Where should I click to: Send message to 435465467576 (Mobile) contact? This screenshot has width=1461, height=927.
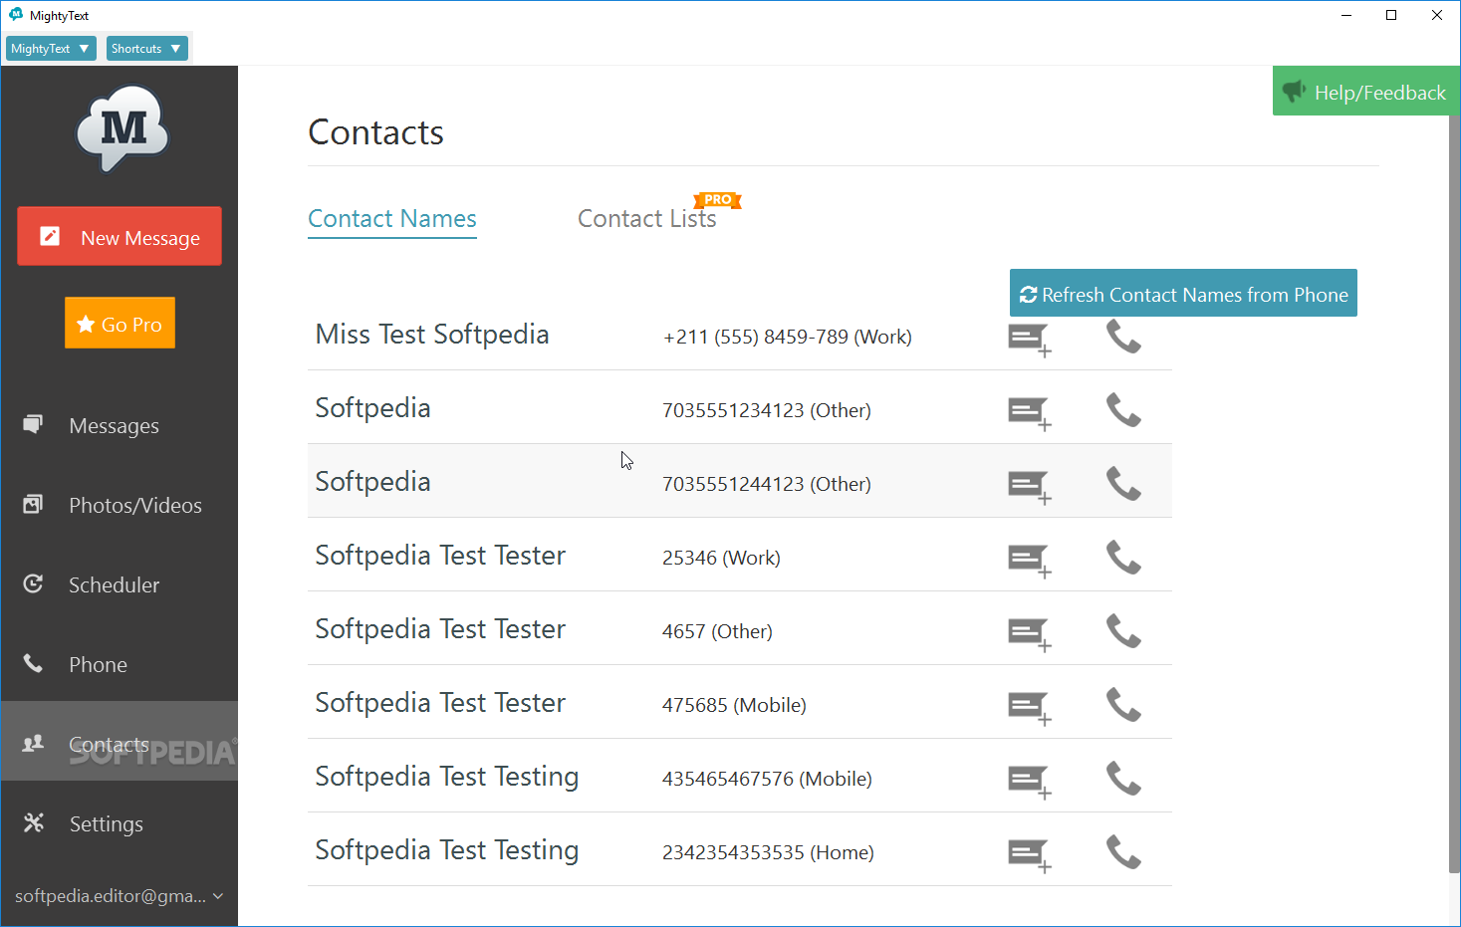(1030, 782)
